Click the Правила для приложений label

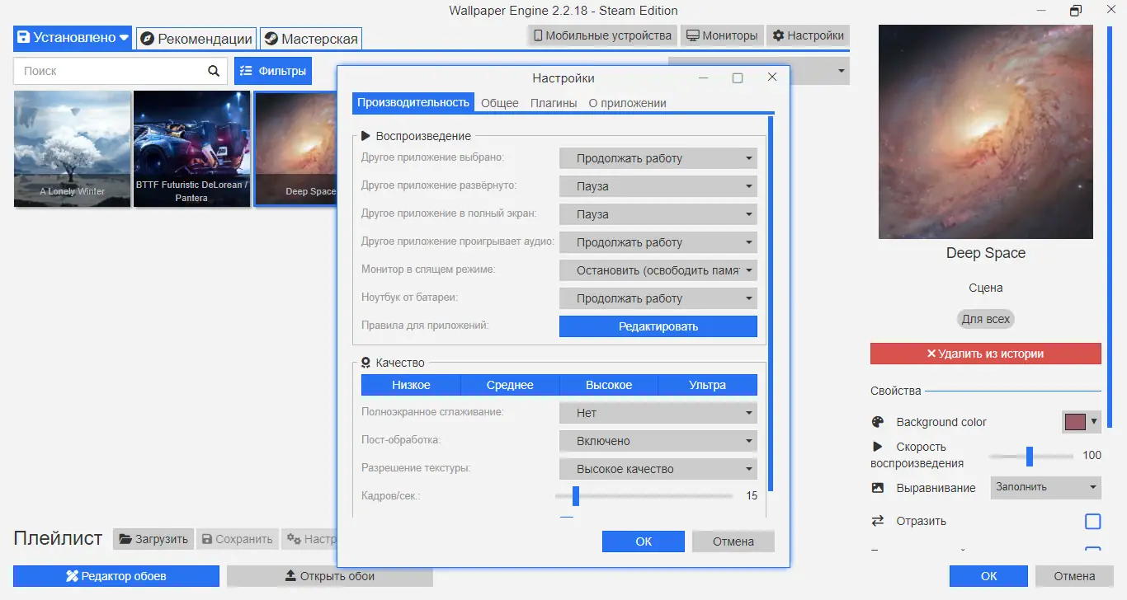pos(425,326)
